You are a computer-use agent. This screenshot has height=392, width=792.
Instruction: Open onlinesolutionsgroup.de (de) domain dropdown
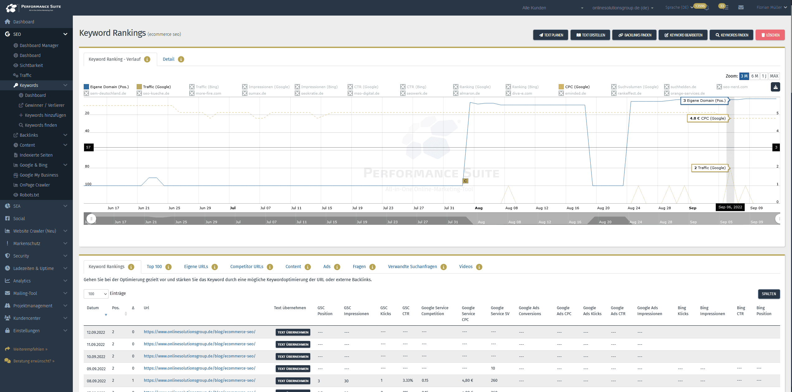[623, 8]
